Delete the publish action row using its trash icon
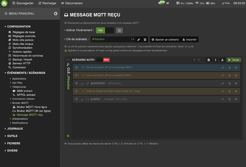Viewport: 246px width, 167px height. click(230, 99)
